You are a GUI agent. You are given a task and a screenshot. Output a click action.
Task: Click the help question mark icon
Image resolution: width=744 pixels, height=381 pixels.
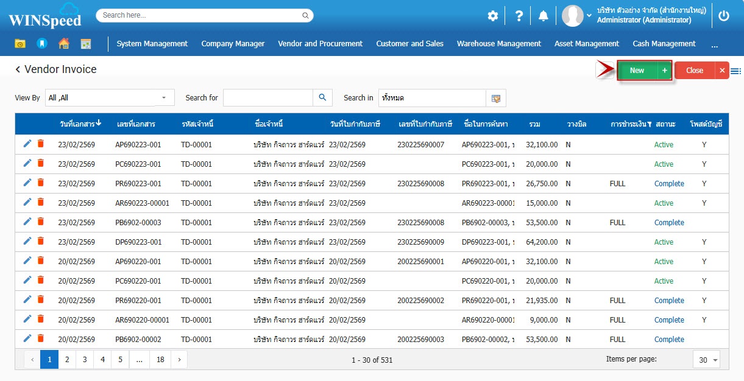pyautogui.click(x=519, y=16)
